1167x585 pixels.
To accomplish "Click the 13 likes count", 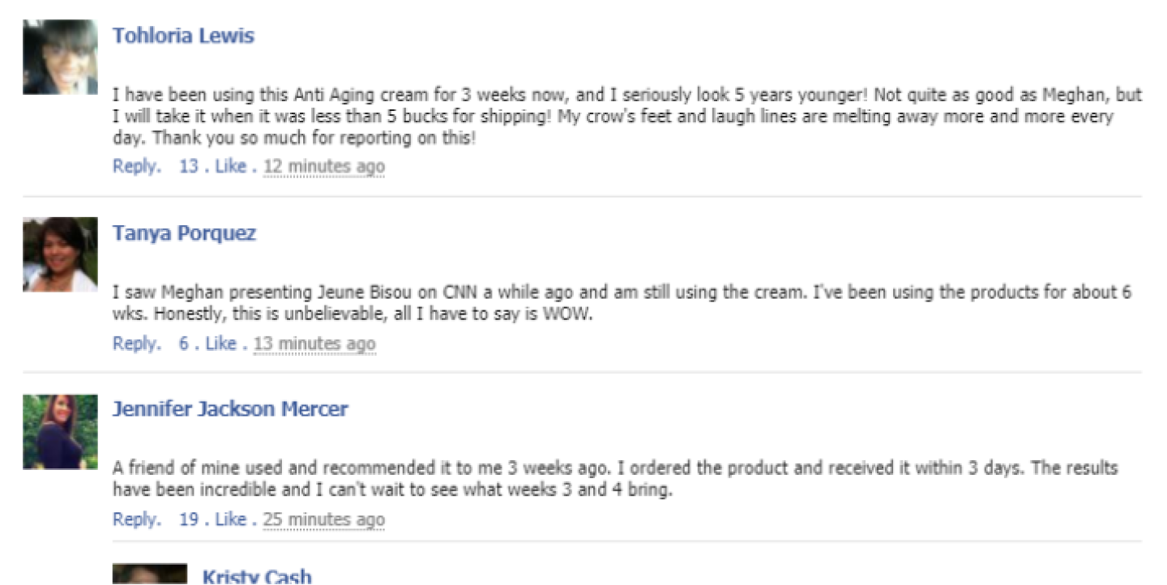I will (188, 167).
